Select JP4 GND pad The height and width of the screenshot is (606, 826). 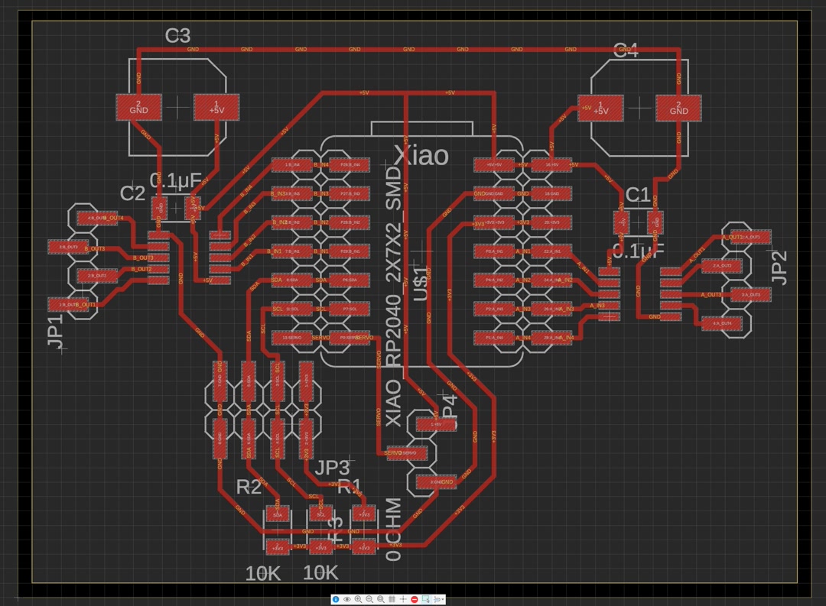pos(436,481)
